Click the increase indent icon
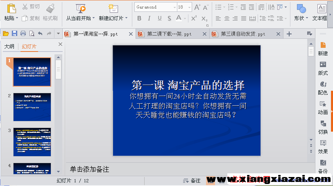The width and height of the screenshot is (333, 186). 251,7
